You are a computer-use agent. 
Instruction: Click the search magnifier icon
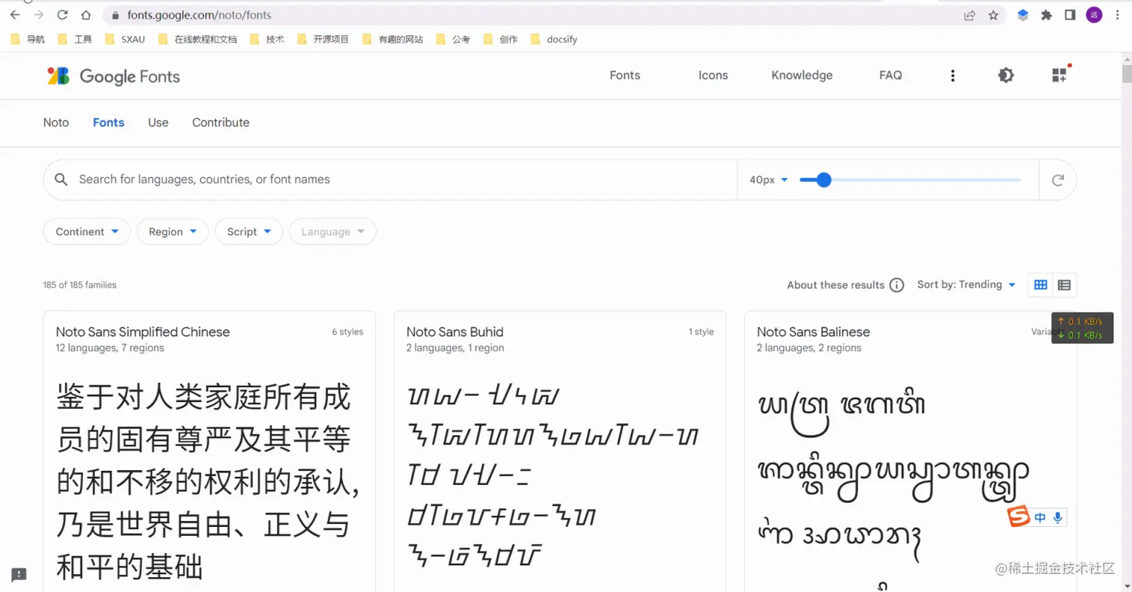coord(61,180)
